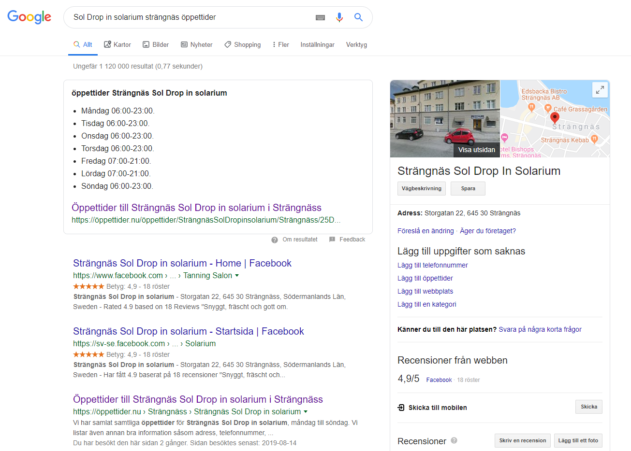This screenshot has width=631, height=451.
Task: Open third result Öppettider till Strängnäs Sol Drop
Action: tap(198, 399)
